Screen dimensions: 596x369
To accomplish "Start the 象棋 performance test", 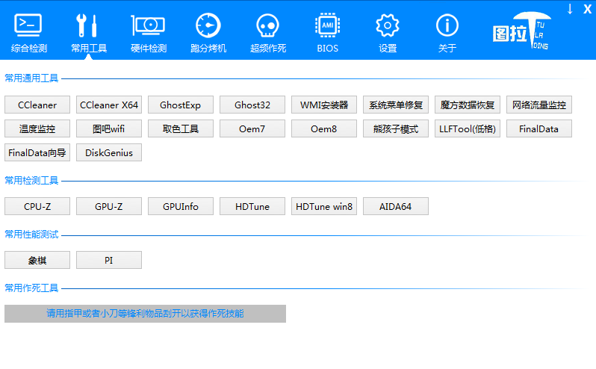I will (37, 260).
